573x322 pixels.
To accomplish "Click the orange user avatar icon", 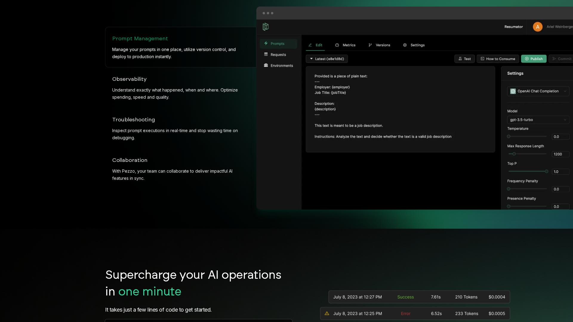I will click(537, 27).
